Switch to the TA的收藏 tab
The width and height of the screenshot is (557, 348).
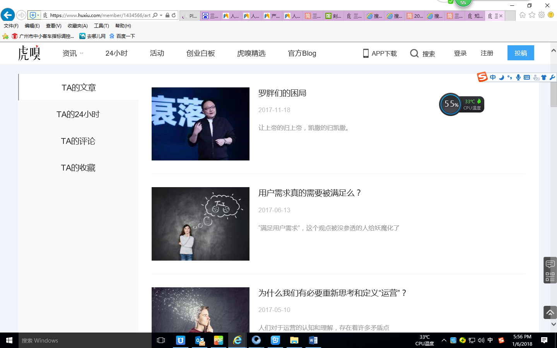(x=78, y=167)
